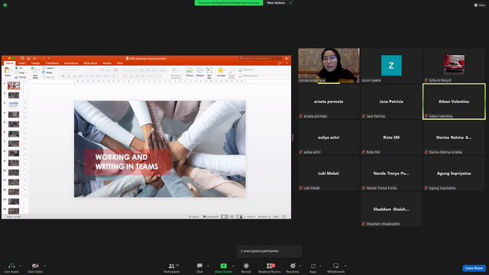Click the Join Audio headphone icon
The image size is (489, 275).
[x=11, y=266]
